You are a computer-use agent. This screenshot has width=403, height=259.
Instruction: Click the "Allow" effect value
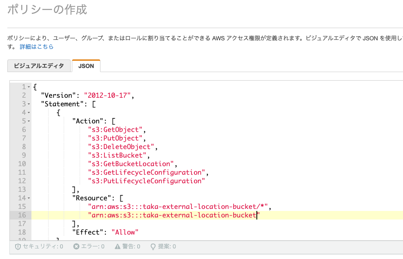point(125,233)
